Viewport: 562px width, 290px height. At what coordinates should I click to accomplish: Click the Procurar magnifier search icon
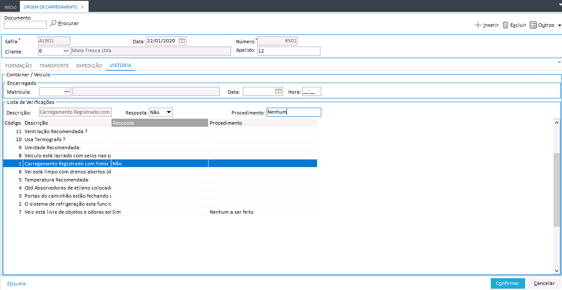pyautogui.click(x=53, y=24)
